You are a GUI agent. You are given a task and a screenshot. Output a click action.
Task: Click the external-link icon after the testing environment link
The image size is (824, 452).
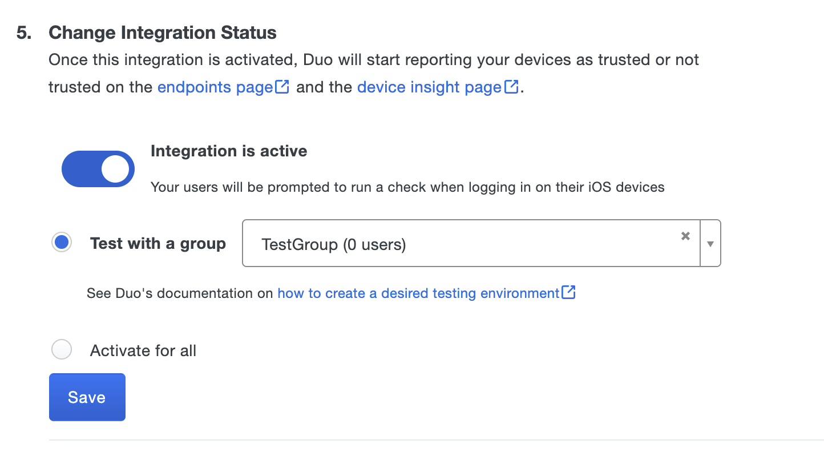pos(568,293)
